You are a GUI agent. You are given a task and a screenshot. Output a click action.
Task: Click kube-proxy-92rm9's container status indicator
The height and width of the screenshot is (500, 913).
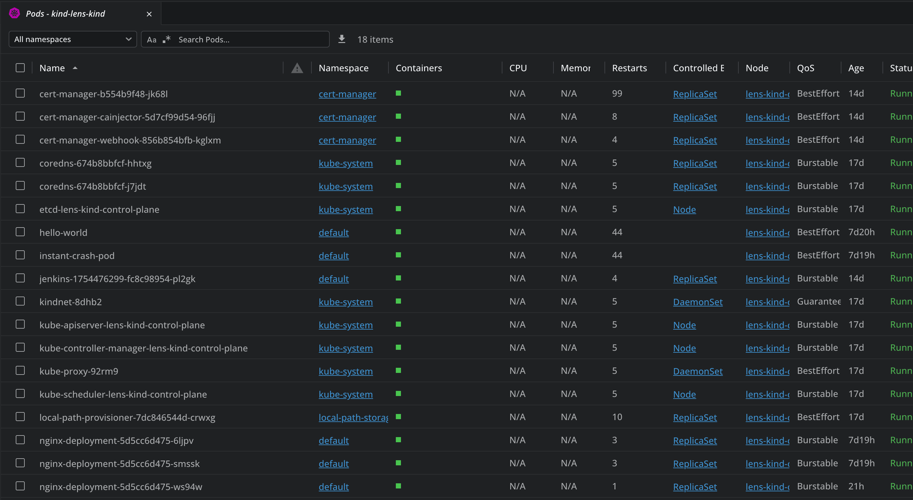click(399, 371)
